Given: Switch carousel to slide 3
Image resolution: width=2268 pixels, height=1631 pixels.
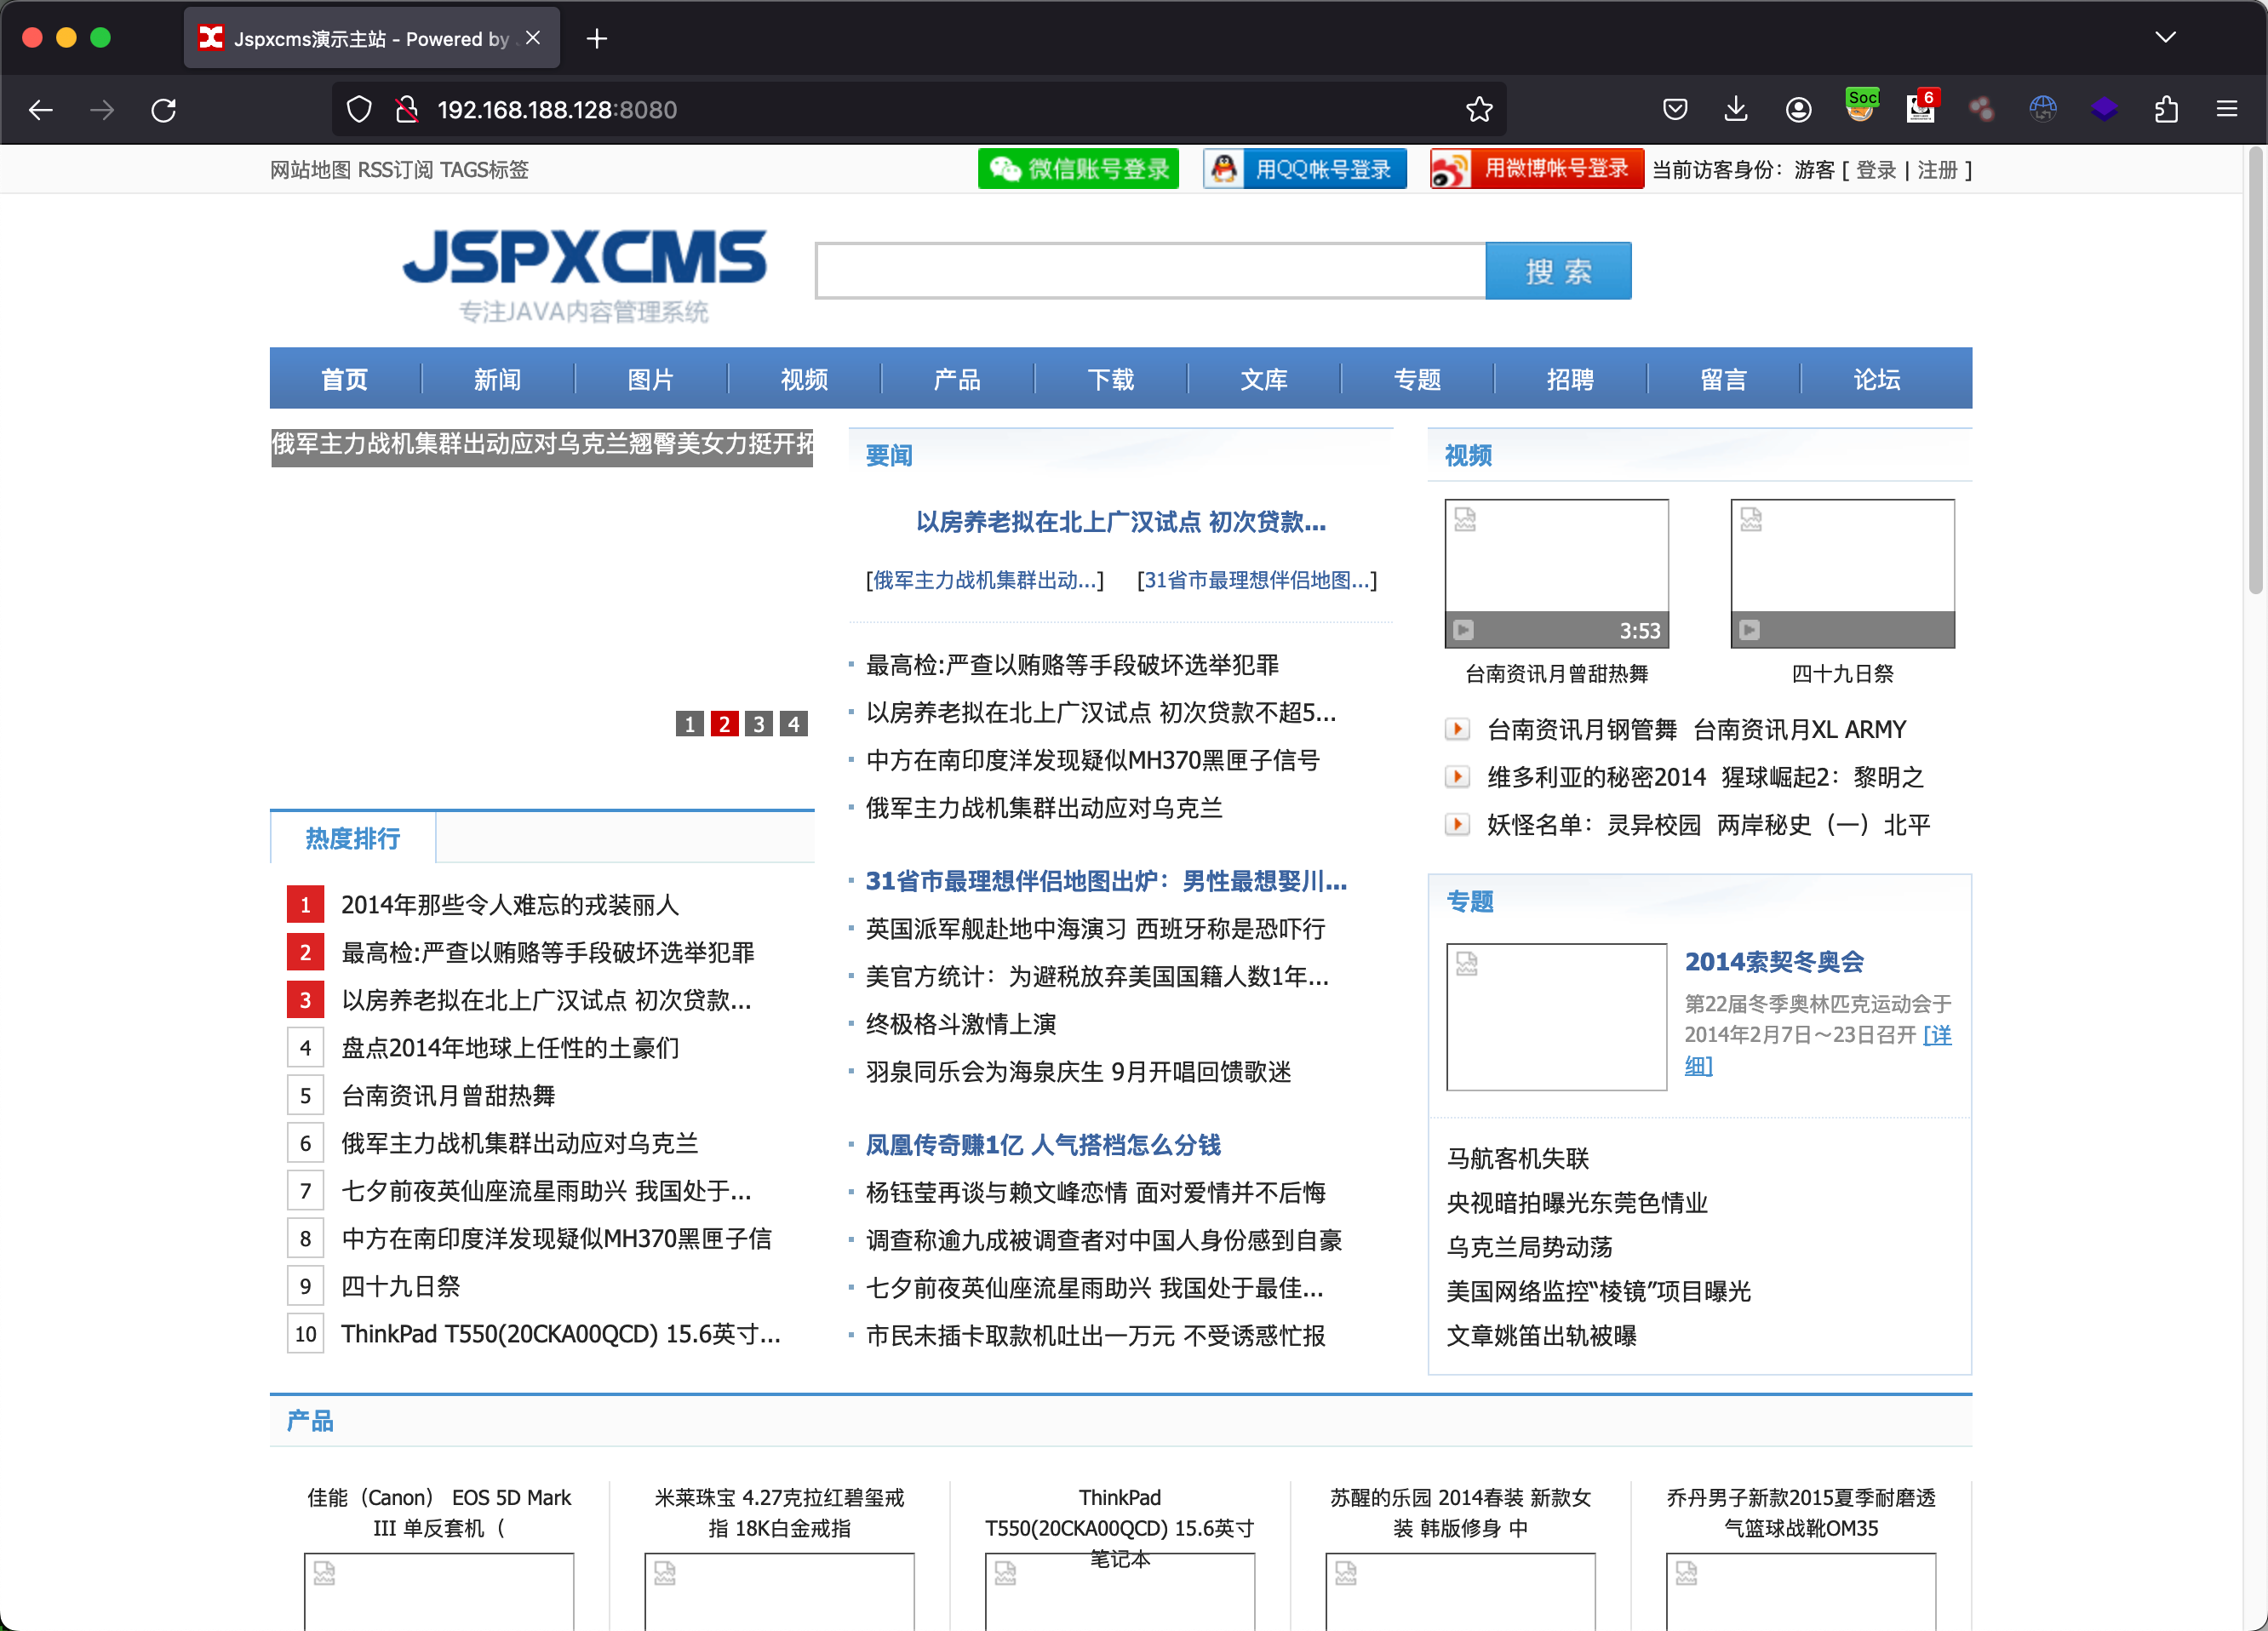Looking at the screenshot, I should tap(759, 724).
